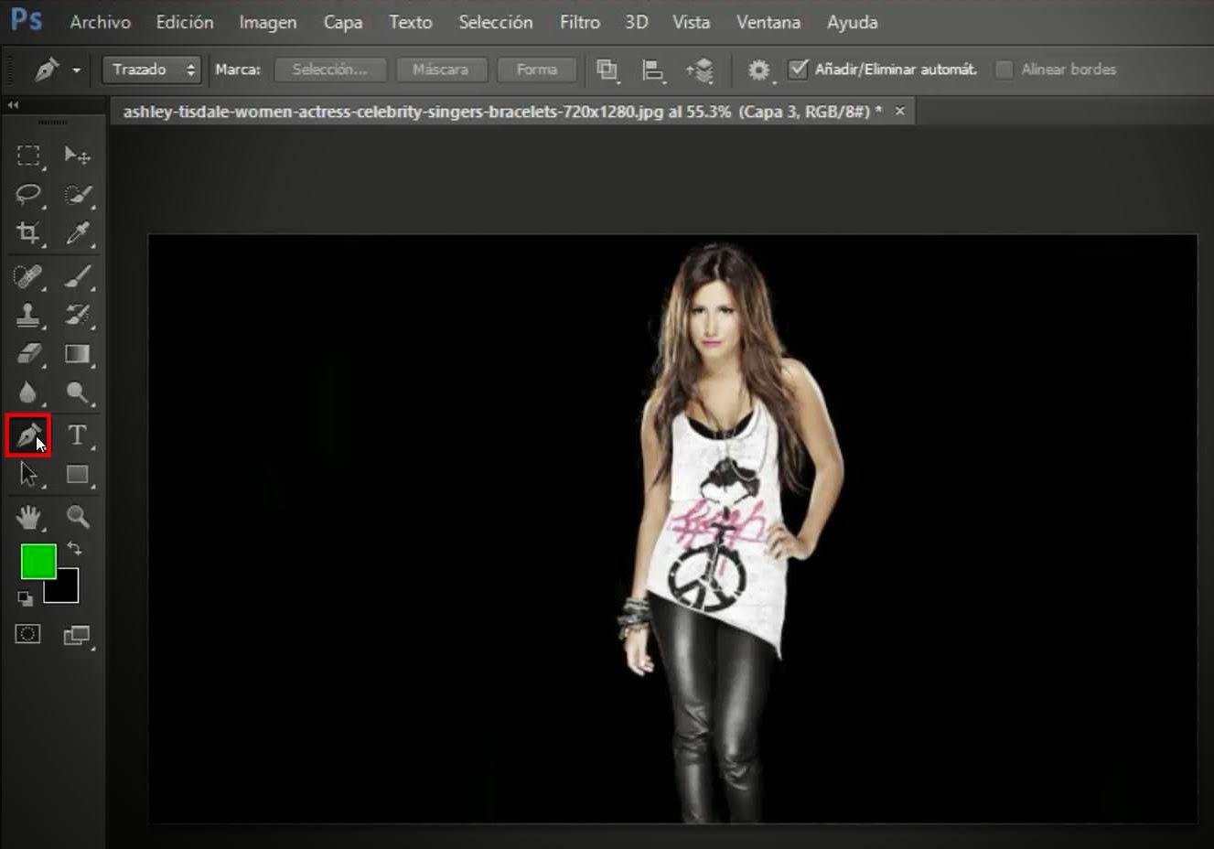Viewport: 1214px width, 849px height.
Task: Open black background color picker
Action: tap(69, 591)
